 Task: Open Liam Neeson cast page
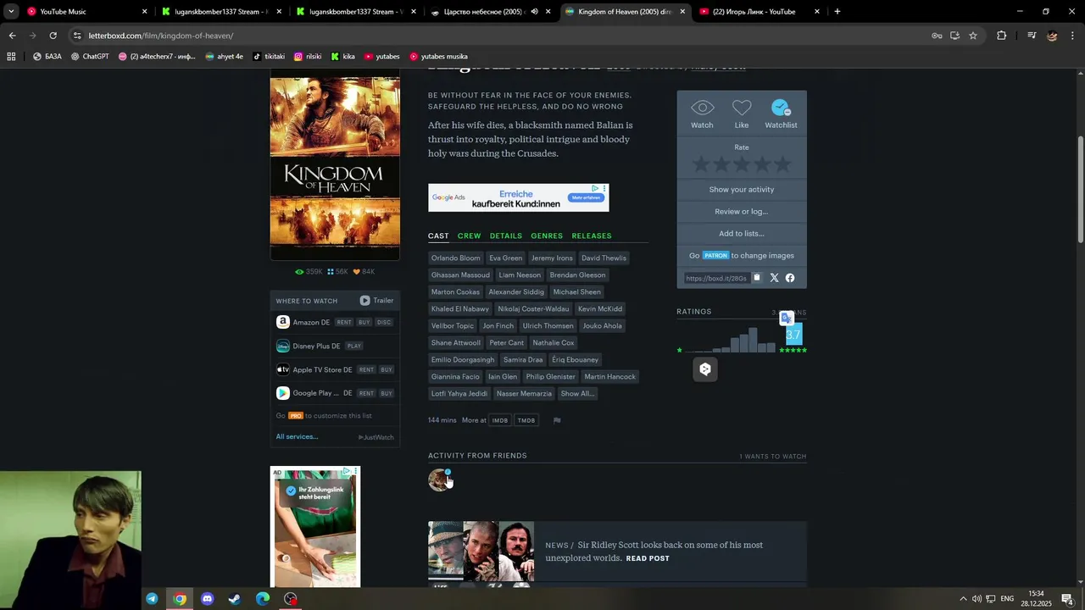(x=520, y=274)
